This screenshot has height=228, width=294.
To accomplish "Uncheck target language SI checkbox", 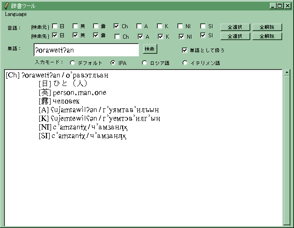I will click(x=203, y=35).
